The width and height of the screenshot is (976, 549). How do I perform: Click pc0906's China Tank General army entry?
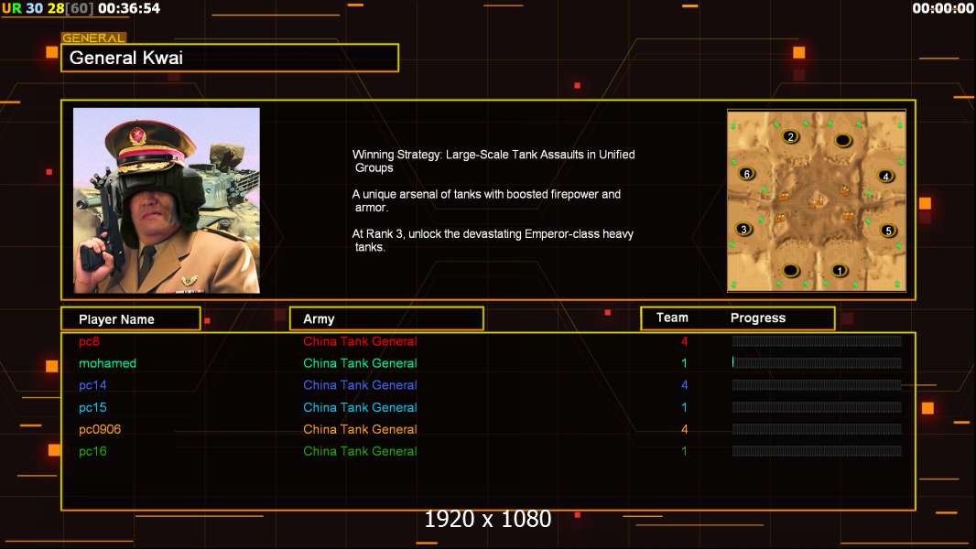tap(360, 430)
